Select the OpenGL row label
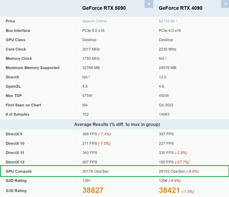 coord(13,86)
